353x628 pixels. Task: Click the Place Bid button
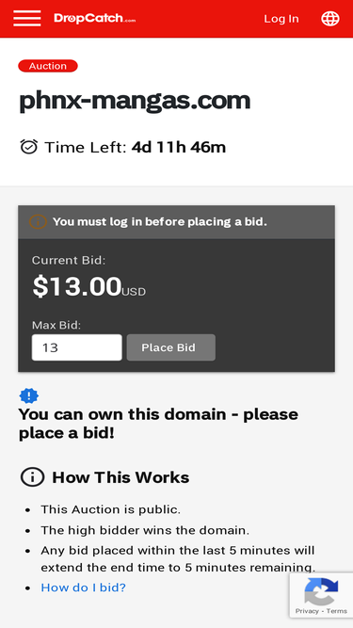[x=171, y=347]
